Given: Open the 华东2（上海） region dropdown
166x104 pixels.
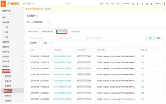Looking at the screenshot, I should point(28,4).
